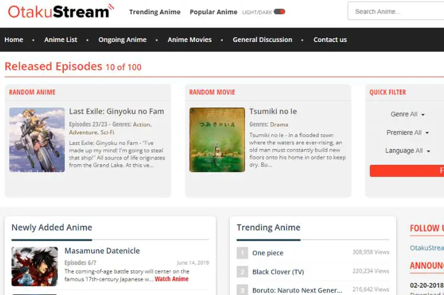Open Black Clover (TV) in Trending Anime
Image resolution: width=444 pixels, height=295 pixels.
pyautogui.click(x=278, y=272)
